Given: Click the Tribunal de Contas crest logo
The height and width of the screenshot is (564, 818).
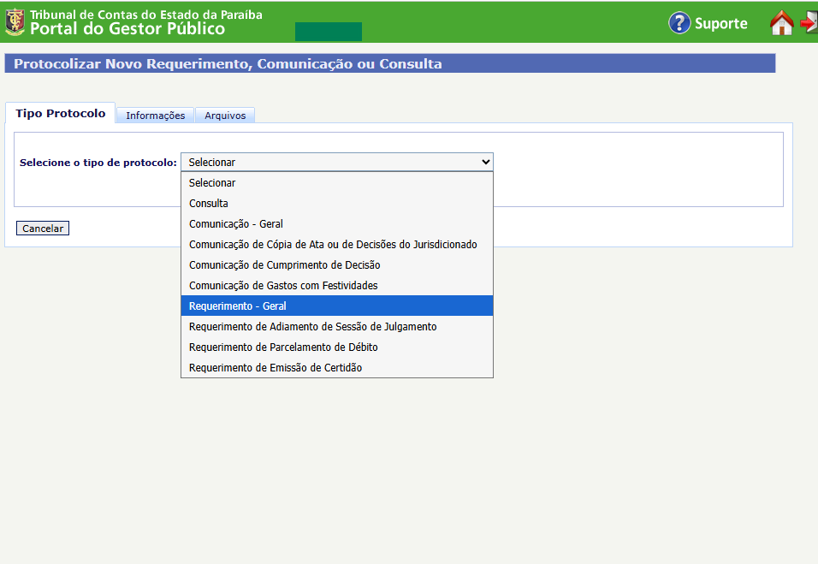Looking at the screenshot, I should (x=15, y=22).
